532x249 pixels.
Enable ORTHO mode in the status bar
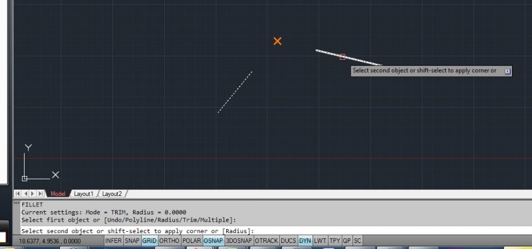tap(170, 241)
